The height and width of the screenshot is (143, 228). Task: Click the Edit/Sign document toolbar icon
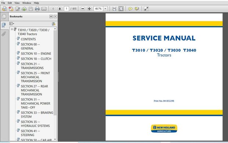point(18,9)
